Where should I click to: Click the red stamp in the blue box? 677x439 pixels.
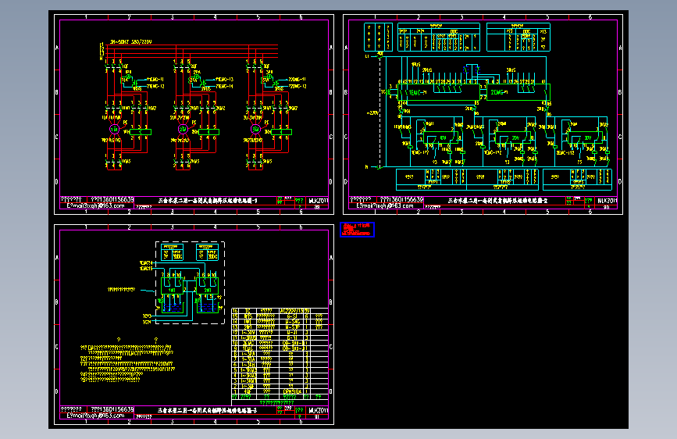357,230
